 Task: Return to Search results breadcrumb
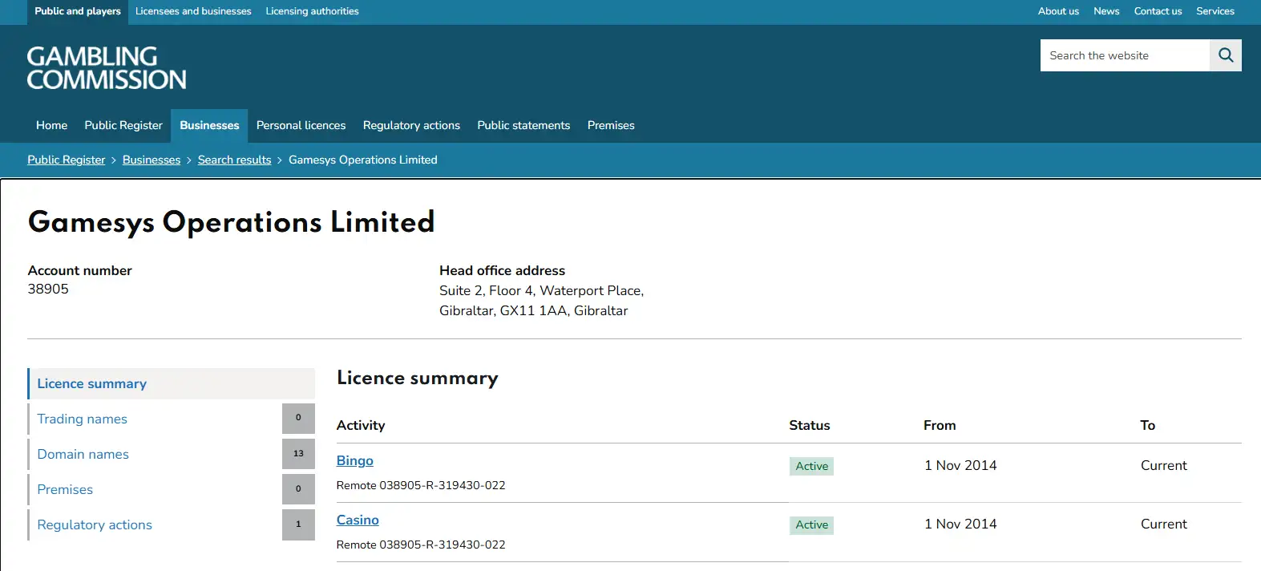(234, 160)
